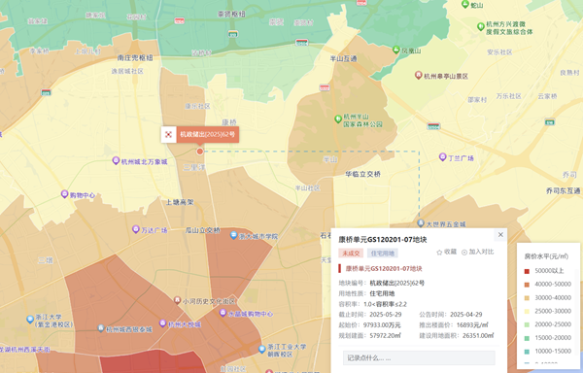
Task: Click the 浙江大学(紫金港校区) blue pin
Action: point(30,320)
